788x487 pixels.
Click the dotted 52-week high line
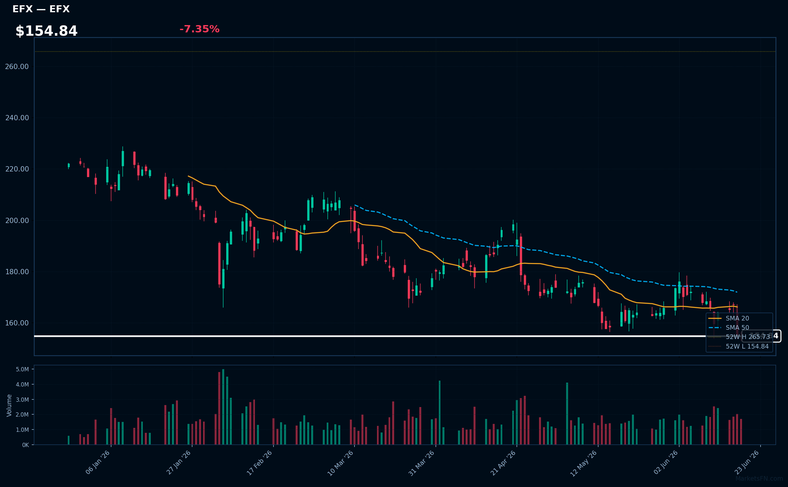coord(405,52)
